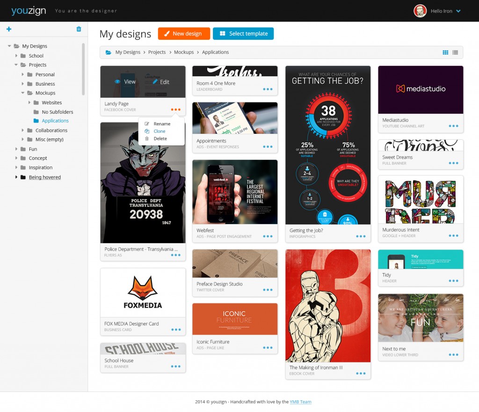Screen dimensions: 479x412
Task: Toggle grid view layout on
Action: click(444, 52)
